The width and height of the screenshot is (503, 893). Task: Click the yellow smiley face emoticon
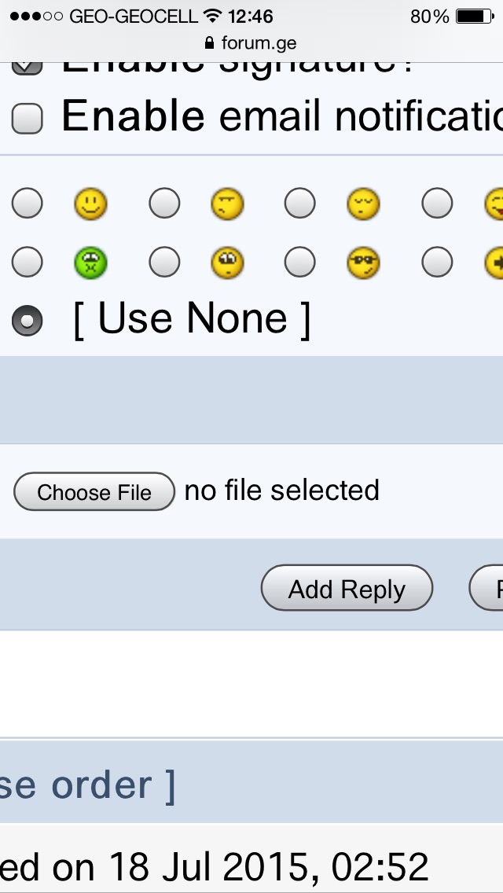click(x=90, y=205)
